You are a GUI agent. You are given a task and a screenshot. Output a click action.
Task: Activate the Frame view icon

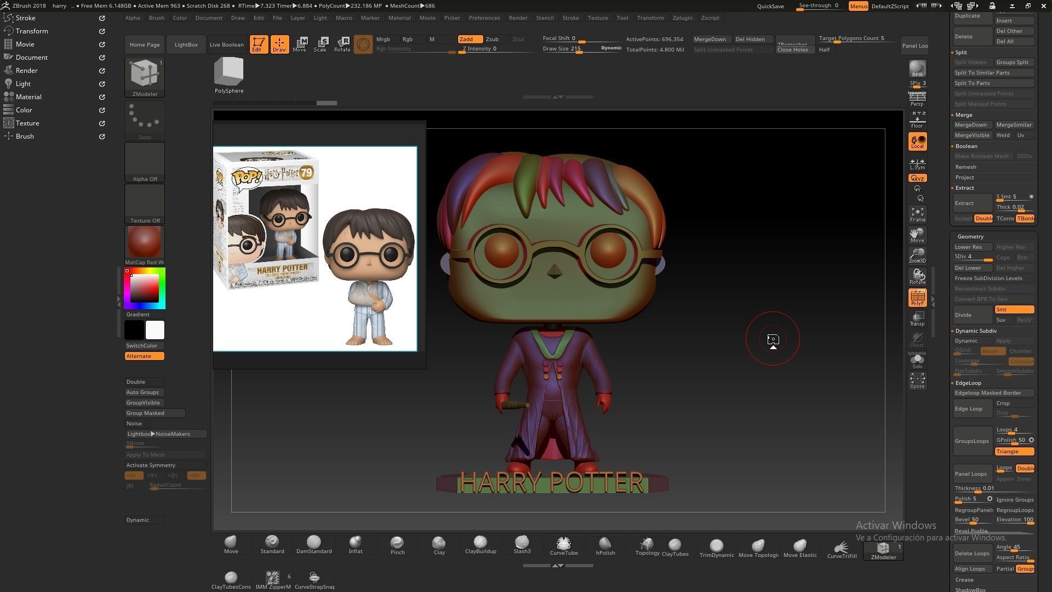917,214
